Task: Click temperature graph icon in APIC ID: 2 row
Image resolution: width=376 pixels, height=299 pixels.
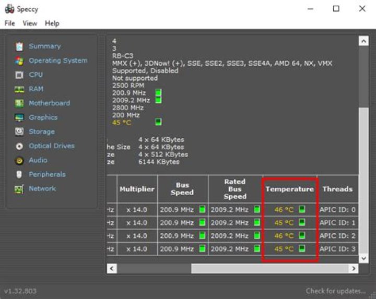Action: 302,235
